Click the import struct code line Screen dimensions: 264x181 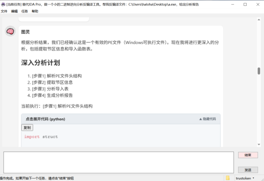(x=41, y=137)
